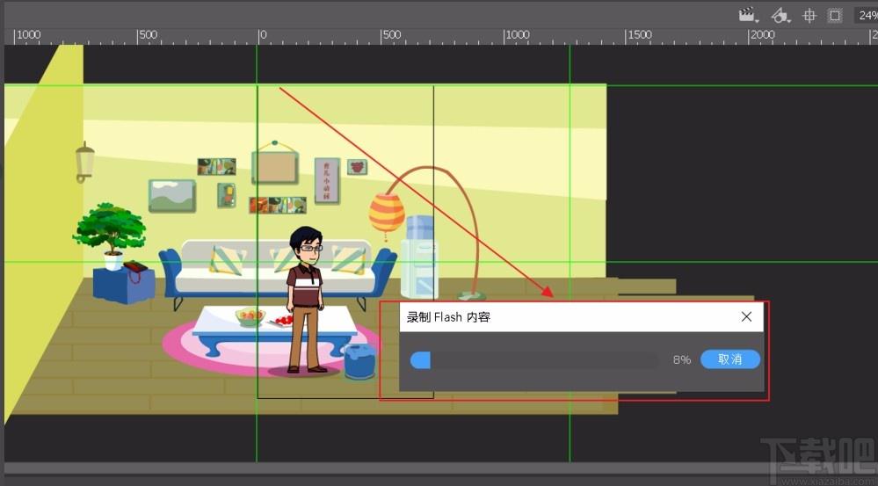
Task: Open the Edit Symbols shapes menu
Action: 780,15
